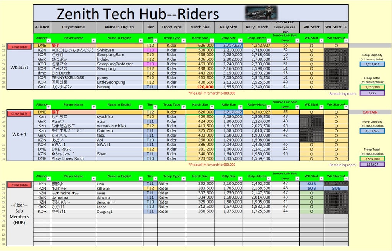Viewport: 392px width, 251px height.
Task: Select the noire English name cell
Action: coord(119,193)
